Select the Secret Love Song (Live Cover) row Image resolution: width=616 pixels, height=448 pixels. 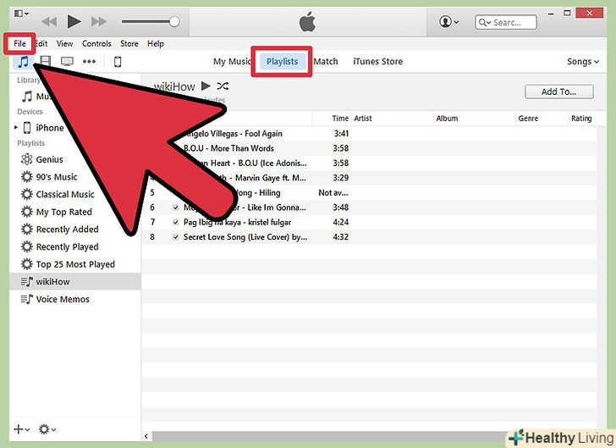tap(369, 237)
